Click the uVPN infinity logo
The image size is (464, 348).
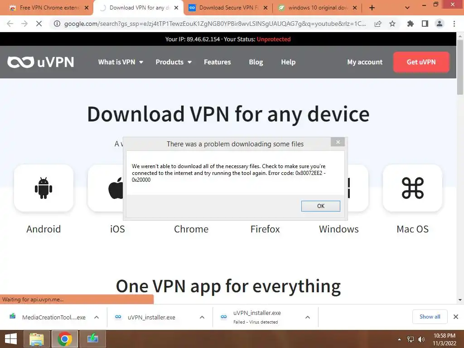pyautogui.click(x=40, y=62)
